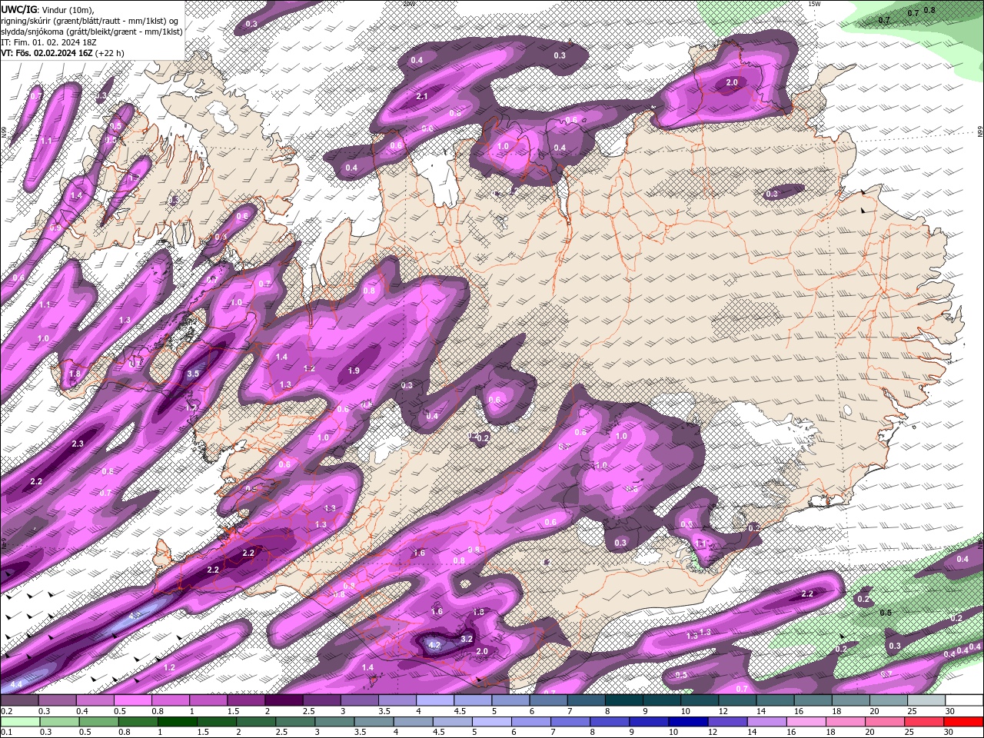
Task: Select the upper legend swatch between 18 and 20
Action: coord(851,700)
